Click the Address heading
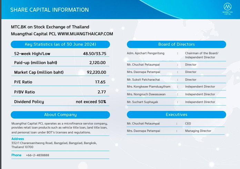 (18, 139)
